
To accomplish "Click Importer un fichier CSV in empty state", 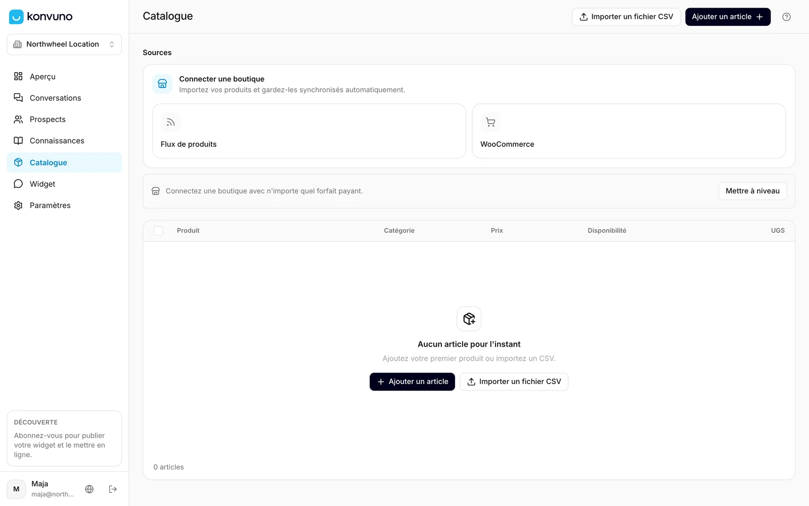I will point(514,382).
